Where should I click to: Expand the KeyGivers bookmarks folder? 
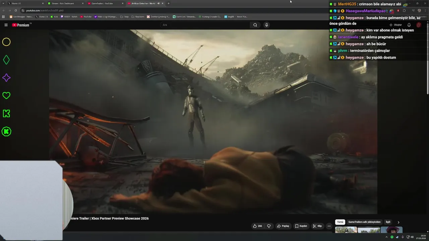pos(138,16)
